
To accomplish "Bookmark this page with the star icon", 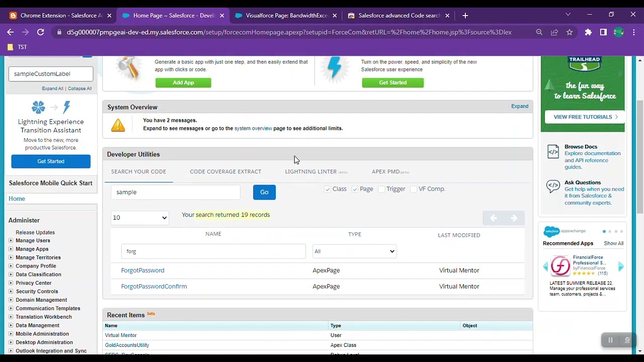I will [x=570, y=32].
